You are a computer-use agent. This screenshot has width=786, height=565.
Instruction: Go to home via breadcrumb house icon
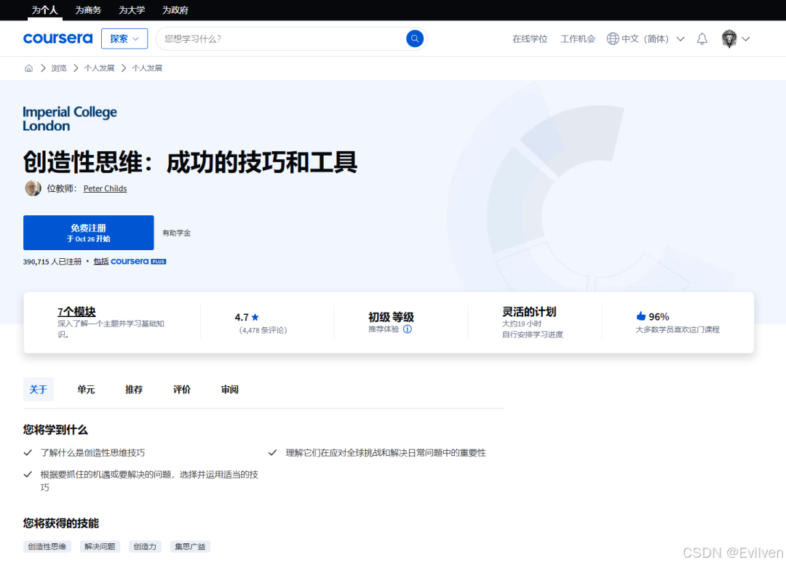(29, 68)
